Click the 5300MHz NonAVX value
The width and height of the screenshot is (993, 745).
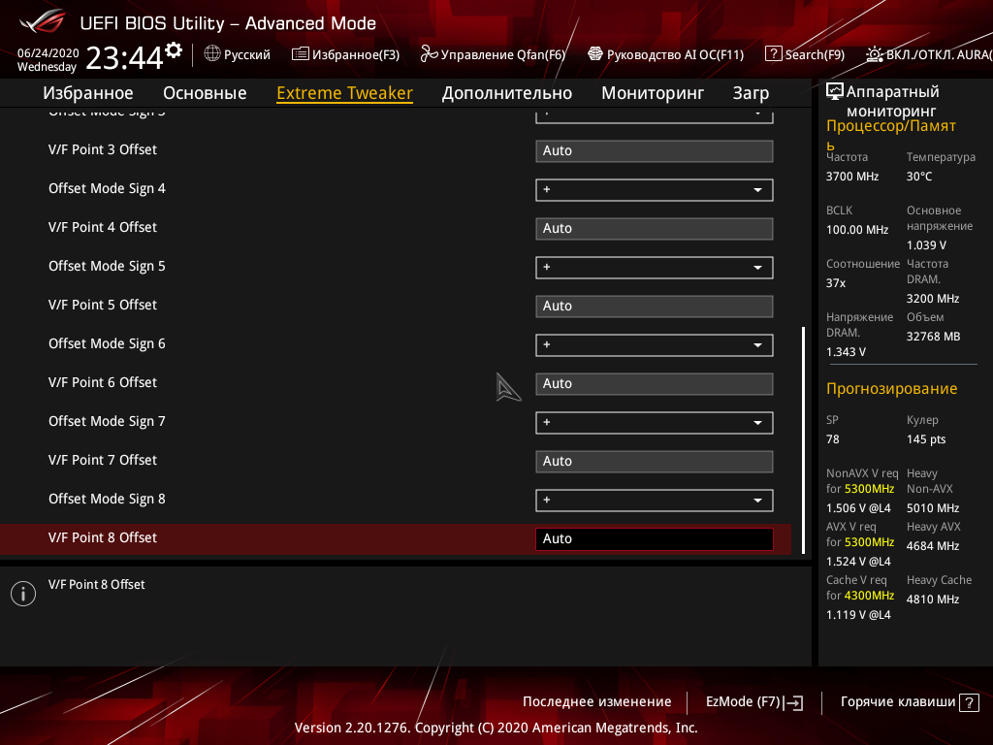(x=869, y=489)
